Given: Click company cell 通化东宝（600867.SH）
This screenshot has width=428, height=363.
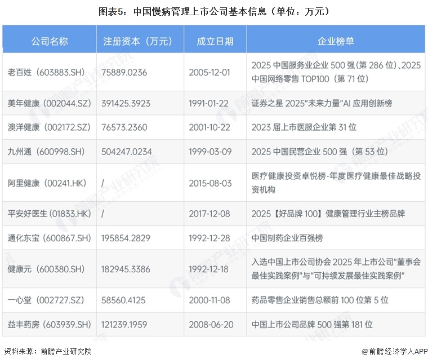Looking at the screenshot, I should [x=50, y=238].
